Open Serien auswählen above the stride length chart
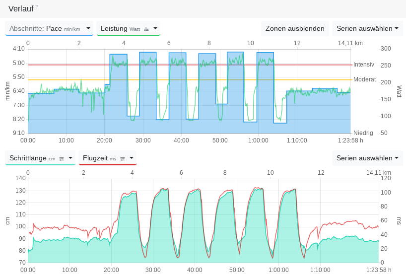This screenshot has height=278, width=406. click(x=367, y=158)
